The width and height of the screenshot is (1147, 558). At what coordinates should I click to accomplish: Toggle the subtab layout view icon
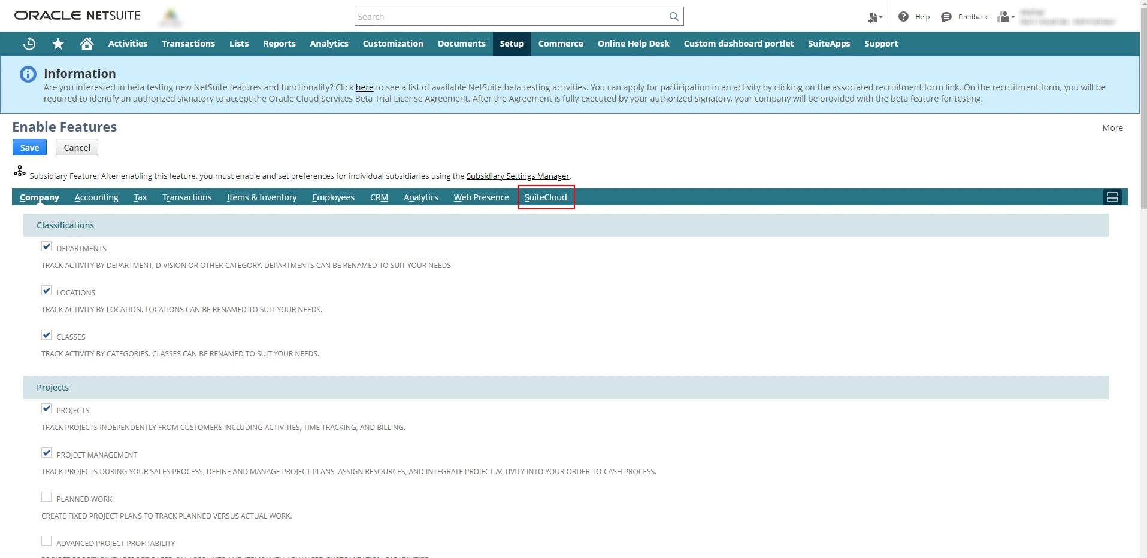1112,197
